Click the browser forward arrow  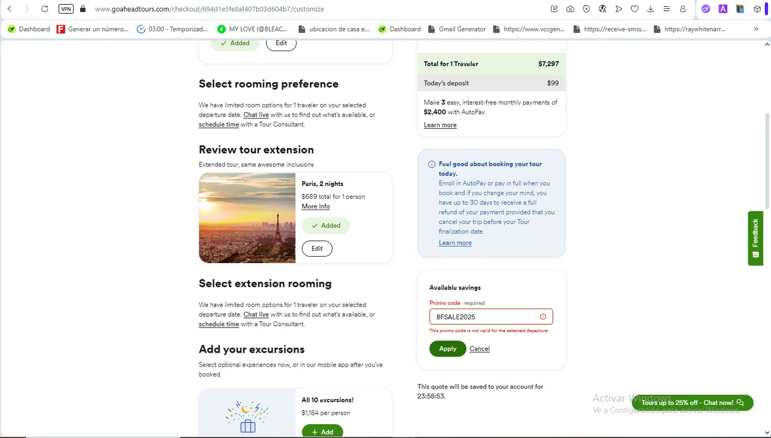tap(27, 9)
